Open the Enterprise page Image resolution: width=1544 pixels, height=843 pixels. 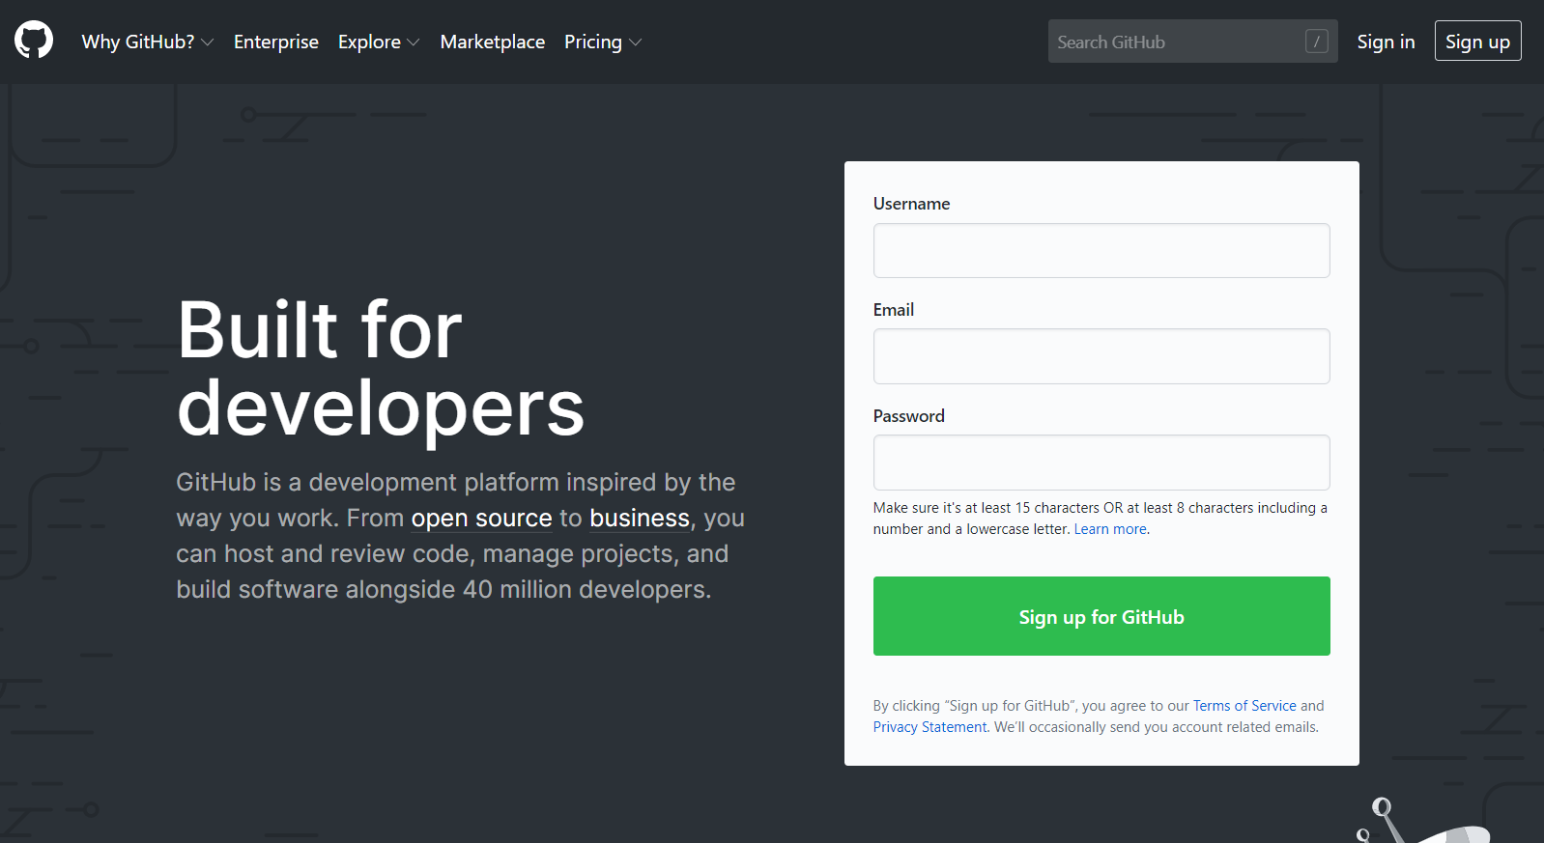[276, 42]
